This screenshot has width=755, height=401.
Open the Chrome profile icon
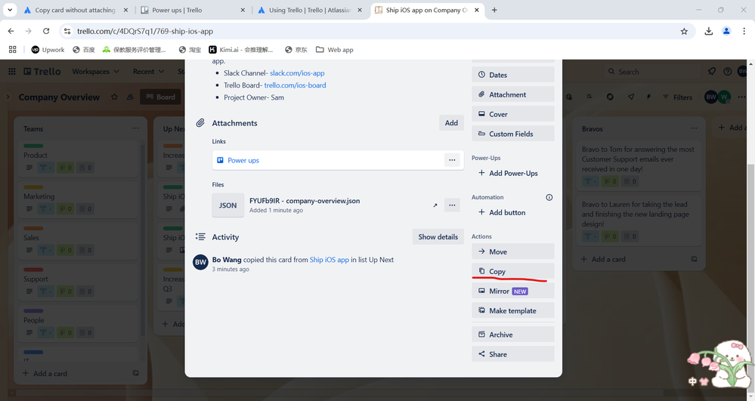point(726,31)
